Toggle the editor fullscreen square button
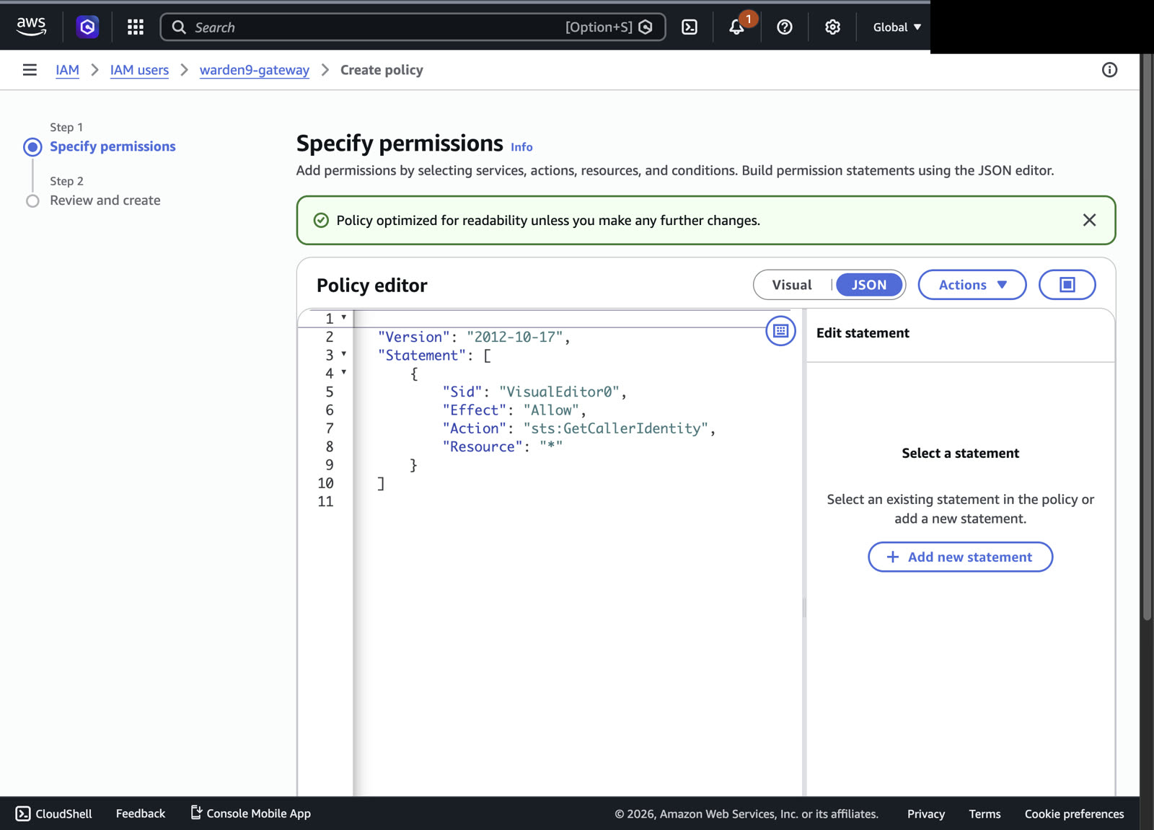 point(1067,285)
